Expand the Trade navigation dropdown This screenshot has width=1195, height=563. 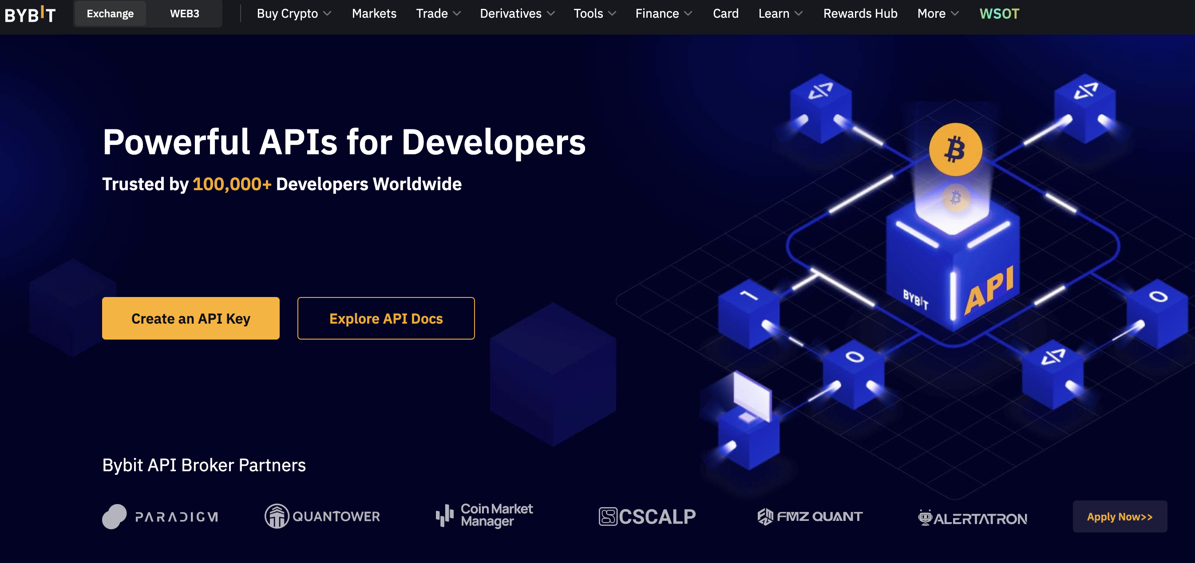(x=438, y=14)
